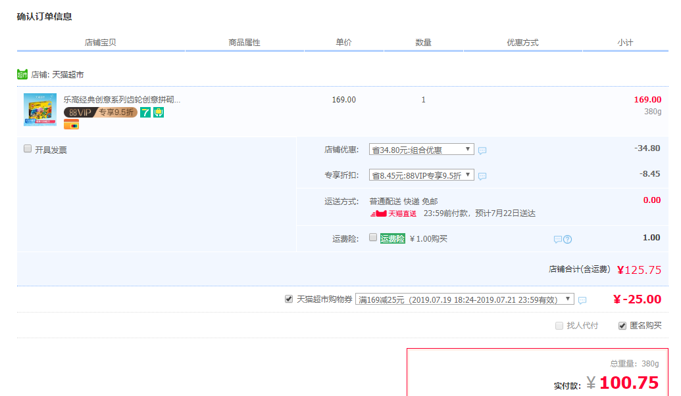Click the 100.75 final payment amount

tap(629, 383)
